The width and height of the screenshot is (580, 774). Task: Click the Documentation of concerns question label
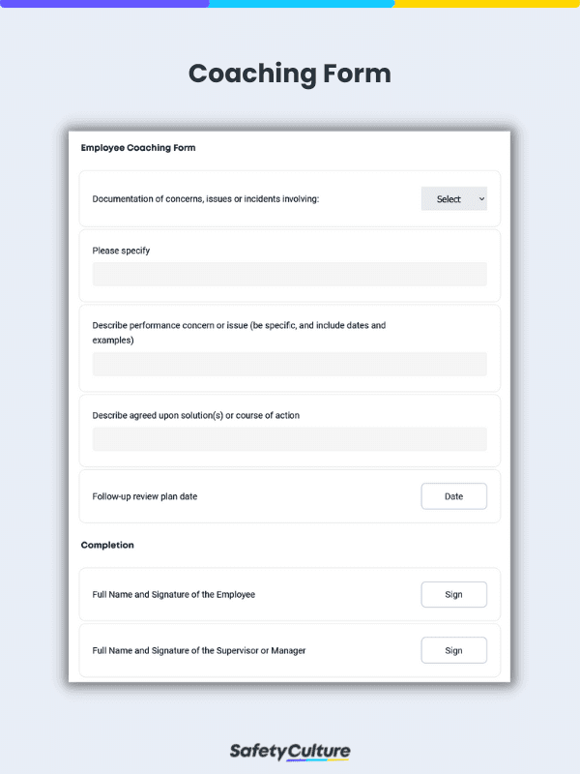tap(206, 199)
